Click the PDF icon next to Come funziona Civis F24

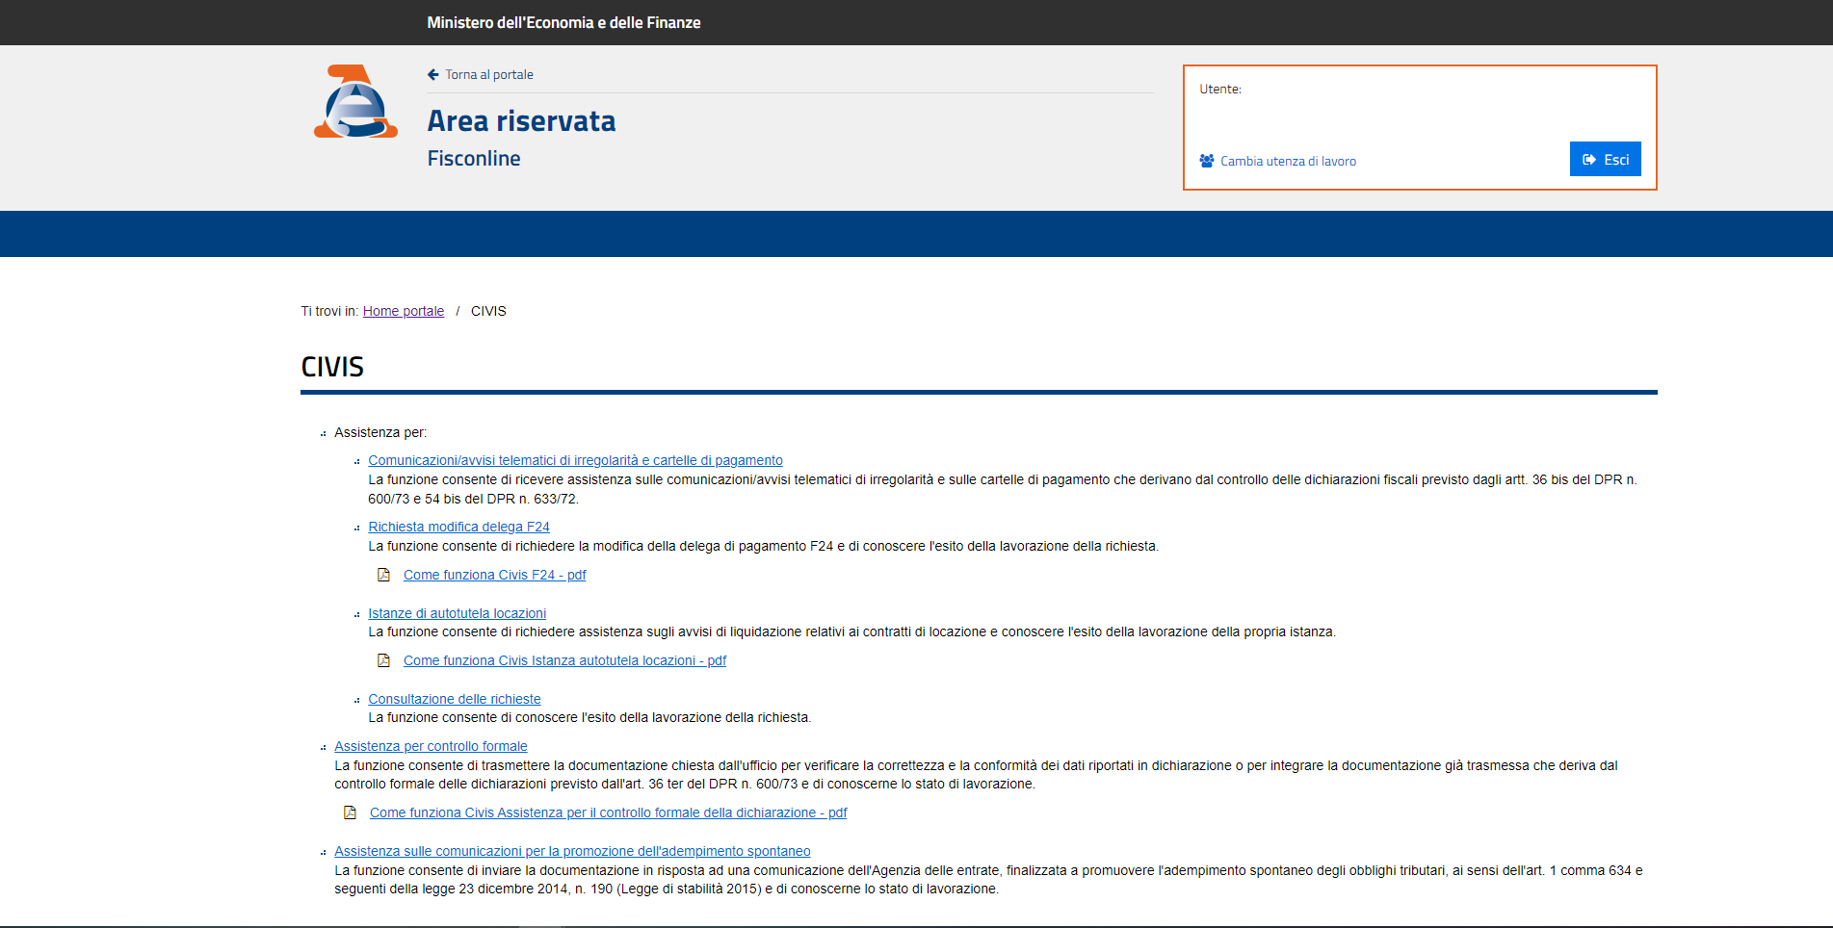[x=383, y=575]
